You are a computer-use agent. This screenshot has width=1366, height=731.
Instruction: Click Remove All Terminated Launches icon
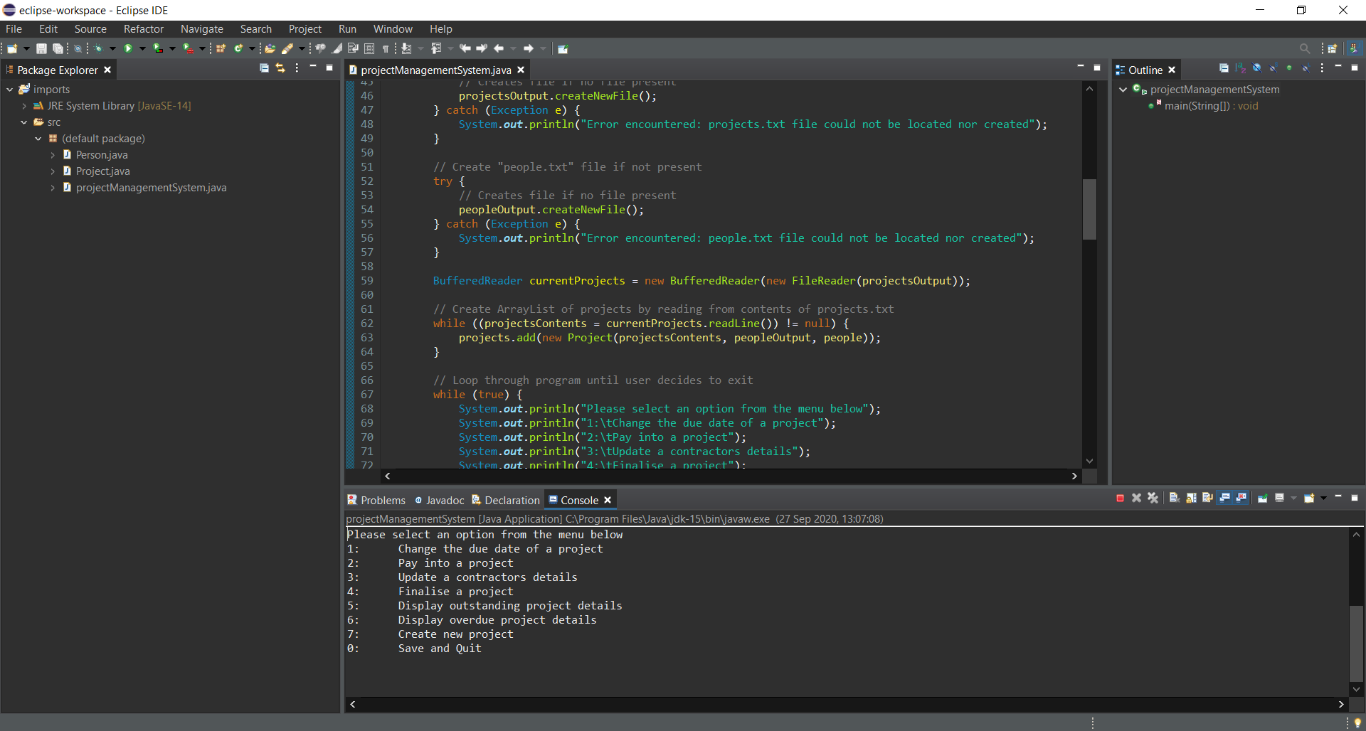(1153, 498)
